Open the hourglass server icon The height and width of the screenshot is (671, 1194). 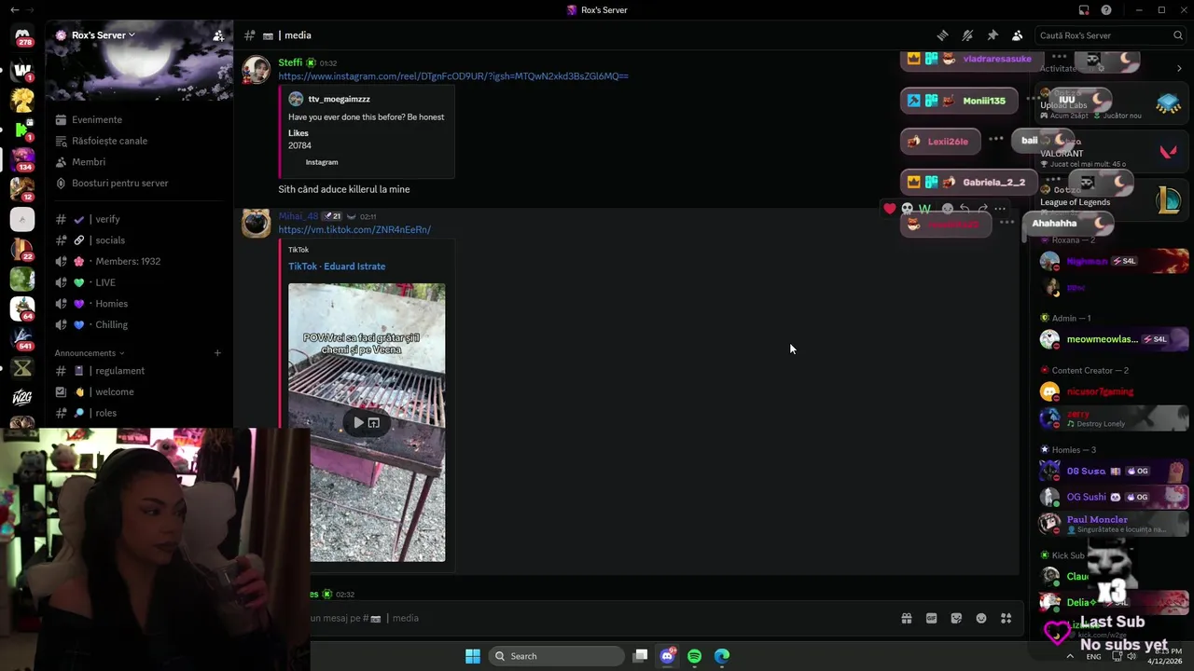click(22, 368)
